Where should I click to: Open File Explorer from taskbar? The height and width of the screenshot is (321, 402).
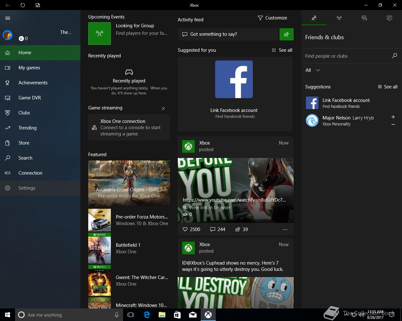(x=162, y=315)
